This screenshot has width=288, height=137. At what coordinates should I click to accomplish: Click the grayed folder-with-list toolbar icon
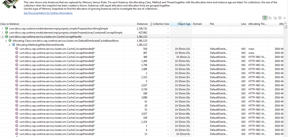275,18
